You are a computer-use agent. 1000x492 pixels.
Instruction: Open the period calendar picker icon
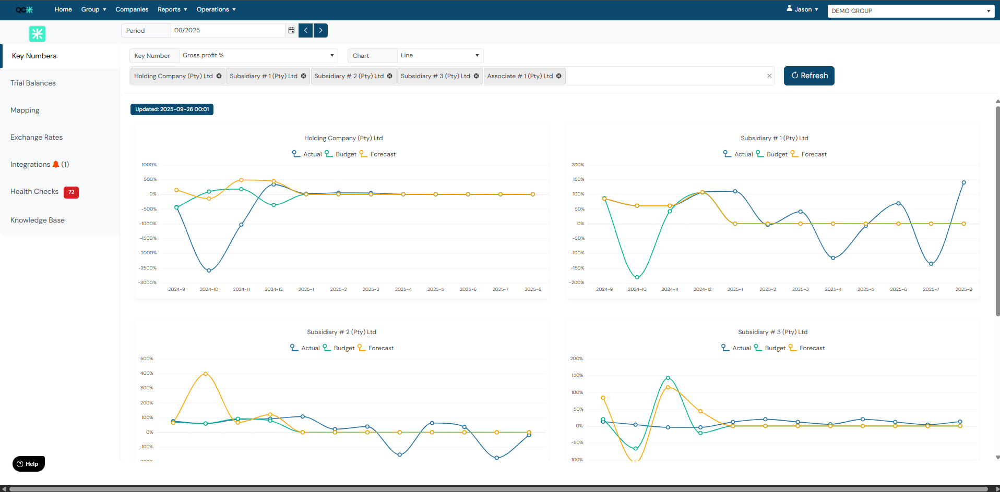click(x=291, y=31)
